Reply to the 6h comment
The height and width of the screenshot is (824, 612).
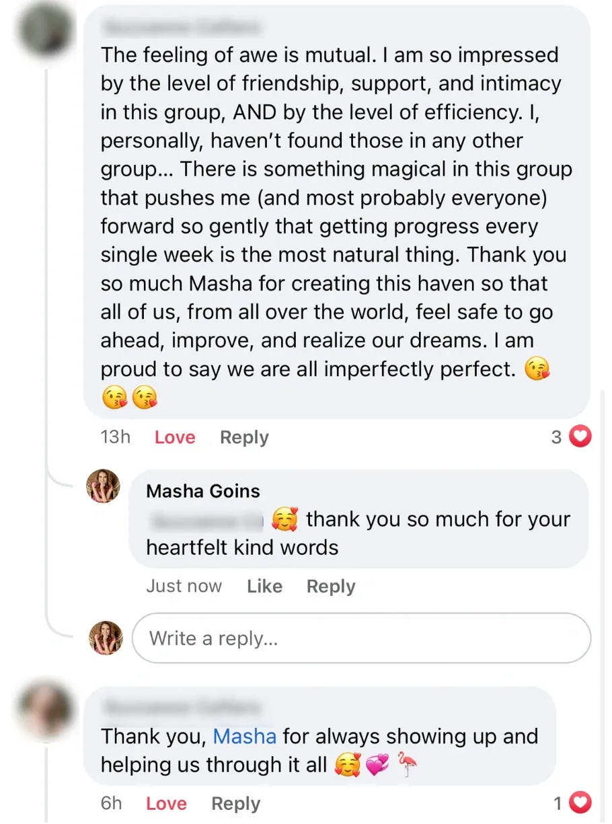(235, 803)
